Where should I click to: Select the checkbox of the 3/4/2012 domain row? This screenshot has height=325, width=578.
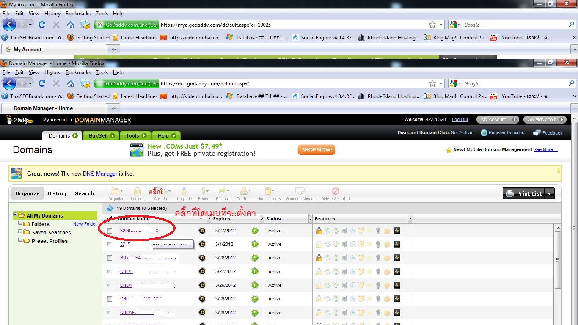(110, 244)
